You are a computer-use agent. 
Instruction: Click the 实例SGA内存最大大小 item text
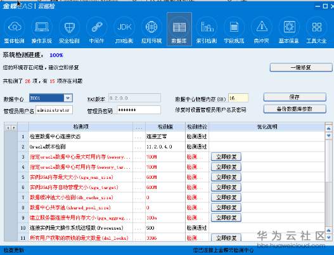[72, 177]
